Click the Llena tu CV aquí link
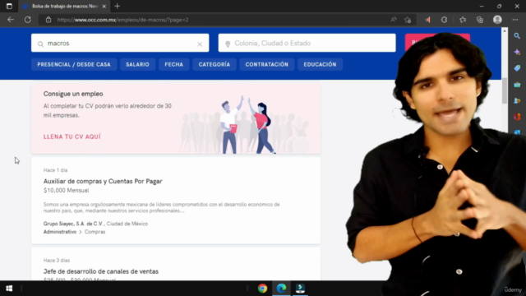This screenshot has height=296, width=526. [72, 136]
